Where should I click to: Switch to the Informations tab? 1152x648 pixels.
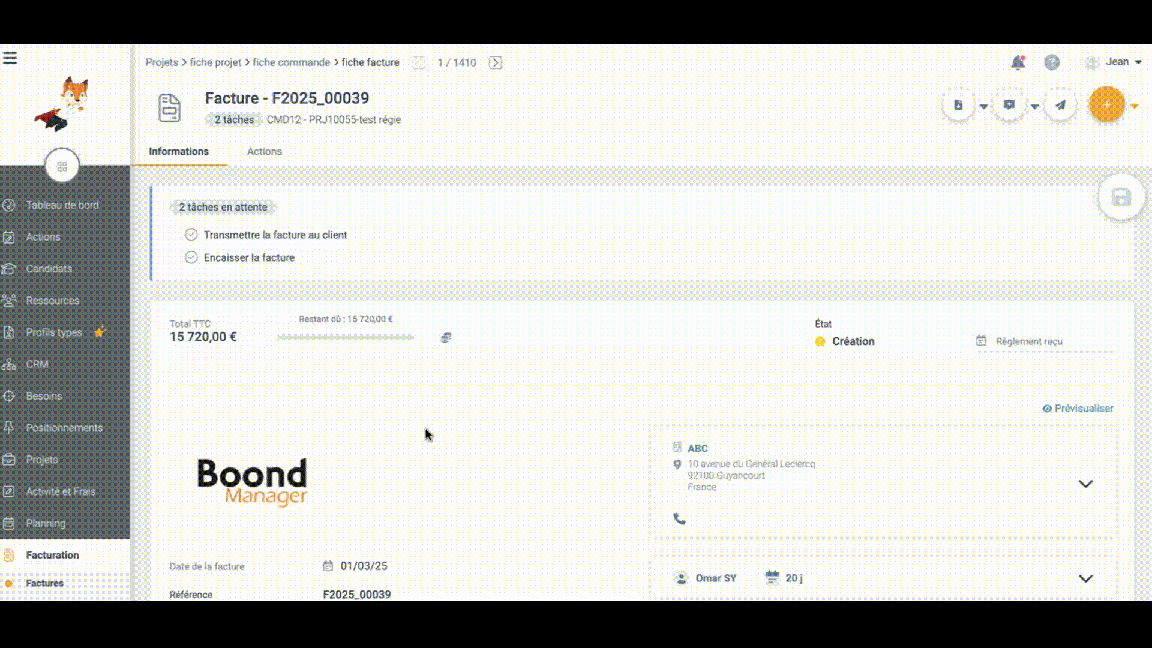click(179, 151)
